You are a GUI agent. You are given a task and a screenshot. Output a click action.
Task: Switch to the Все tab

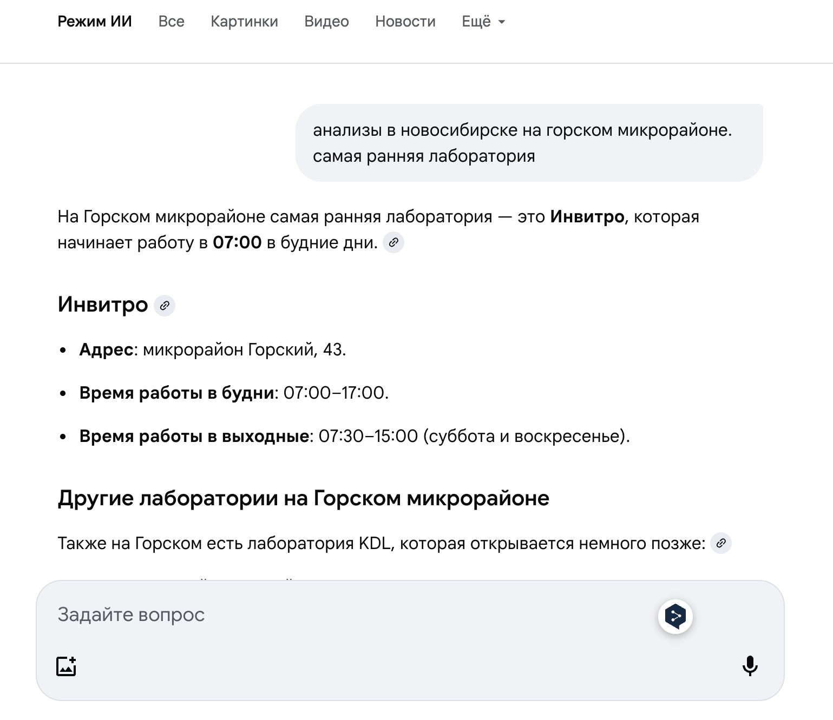(171, 22)
